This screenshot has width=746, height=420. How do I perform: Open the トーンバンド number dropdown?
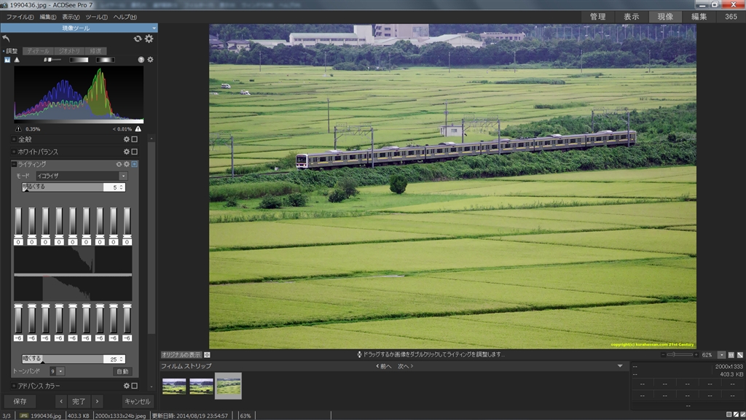pyautogui.click(x=57, y=371)
